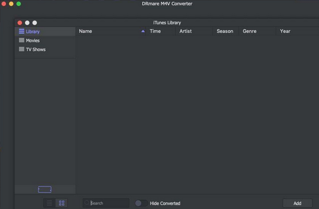The width and height of the screenshot is (319, 209).
Task: Sort by Time column
Action: [x=161, y=31]
